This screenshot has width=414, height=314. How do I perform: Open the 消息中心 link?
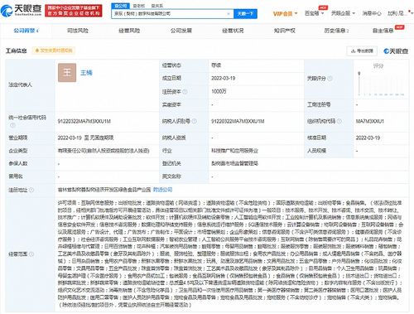[372, 13]
